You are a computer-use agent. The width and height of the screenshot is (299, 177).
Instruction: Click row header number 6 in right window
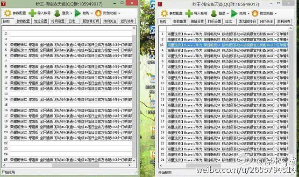[163, 61]
